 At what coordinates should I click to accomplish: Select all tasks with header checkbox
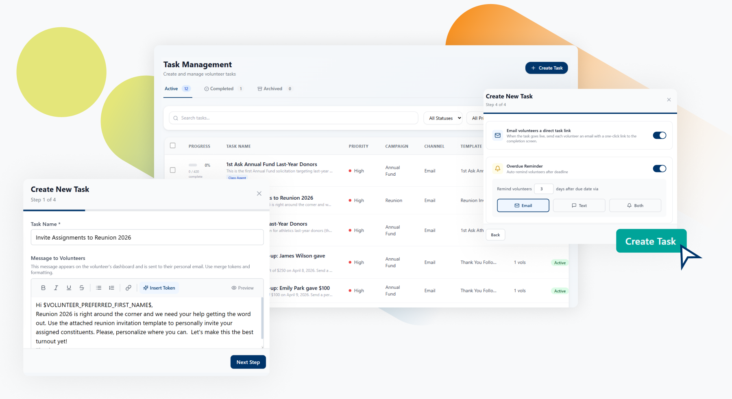pyautogui.click(x=173, y=146)
